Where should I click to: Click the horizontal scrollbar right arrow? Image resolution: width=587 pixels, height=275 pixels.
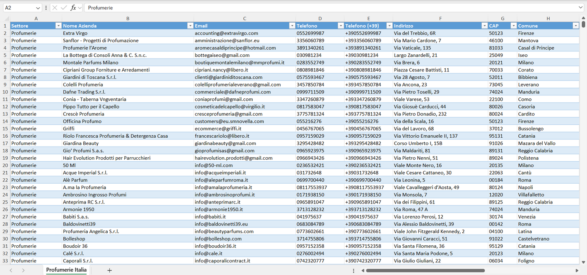coord(577,271)
